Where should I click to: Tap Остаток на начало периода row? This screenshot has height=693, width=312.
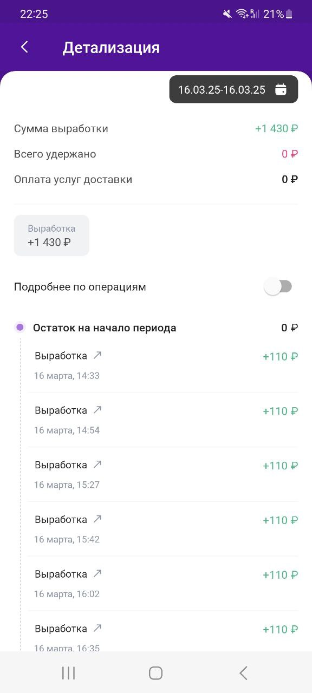156,328
